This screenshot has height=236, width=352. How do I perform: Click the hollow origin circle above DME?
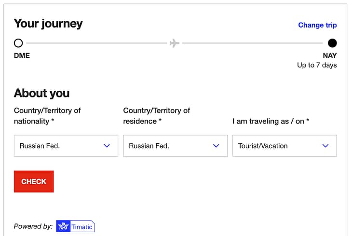click(18, 43)
